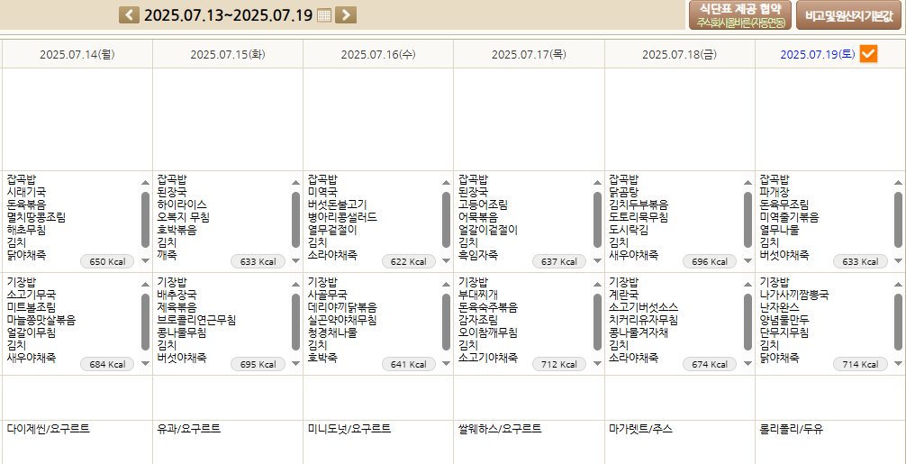This screenshot has height=464, width=906.
Task: Click the 714 Kcal badge on Saturday
Action: click(x=860, y=365)
